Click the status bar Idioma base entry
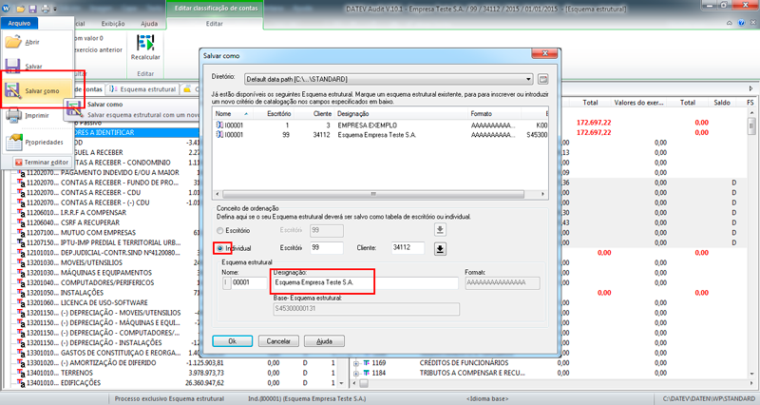 pos(486,398)
